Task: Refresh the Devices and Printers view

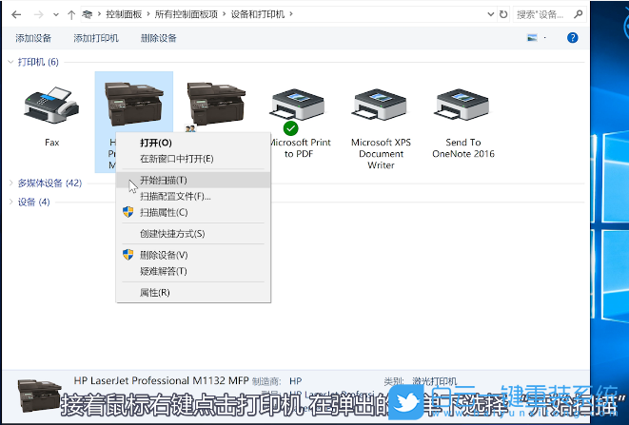Action: [503, 14]
